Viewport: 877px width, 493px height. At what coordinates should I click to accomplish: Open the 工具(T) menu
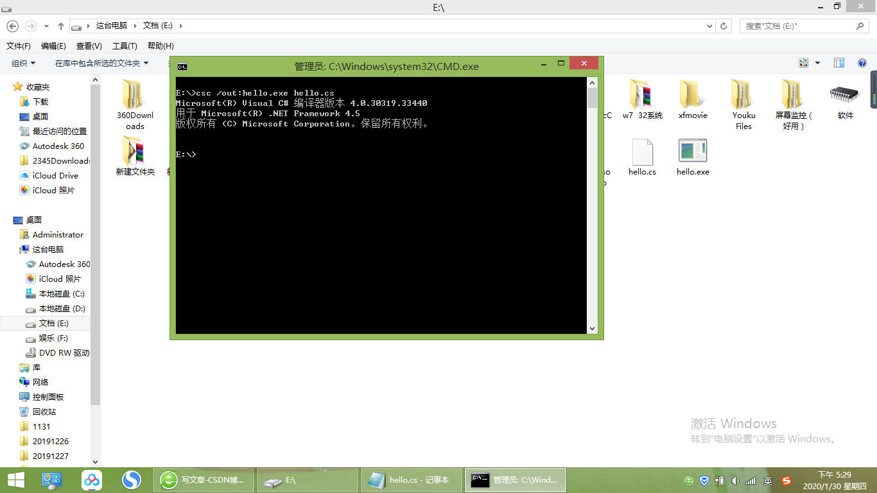pyautogui.click(x=125, y=46)
